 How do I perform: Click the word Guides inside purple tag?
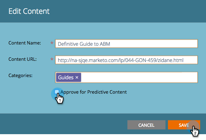[x=66, y=77]
